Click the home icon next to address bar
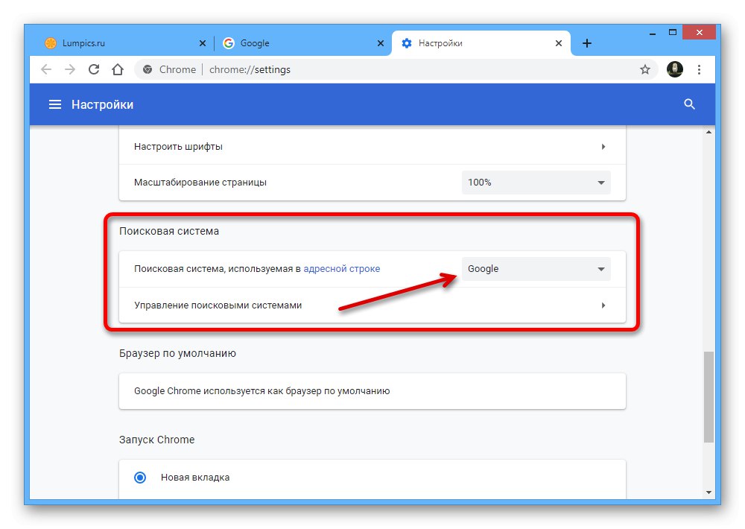 point(118,69)
